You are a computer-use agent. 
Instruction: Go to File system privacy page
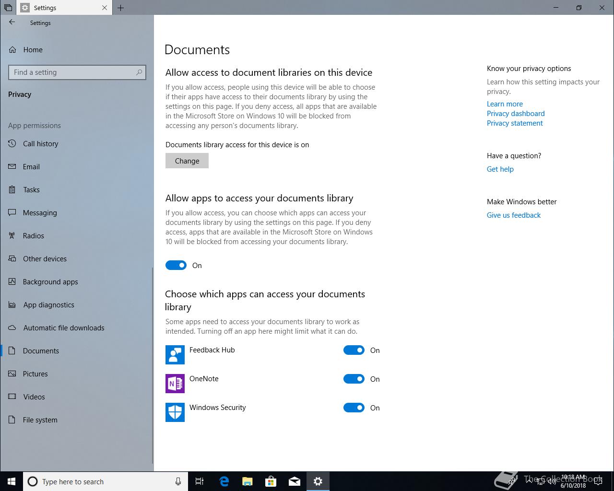(x=77, y=420)
